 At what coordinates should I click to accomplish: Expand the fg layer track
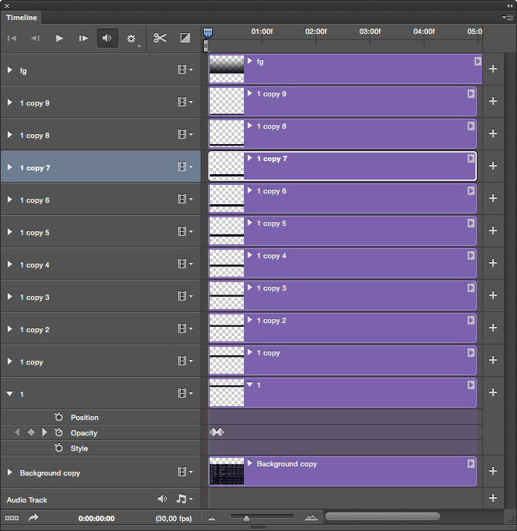pos(10,70)
